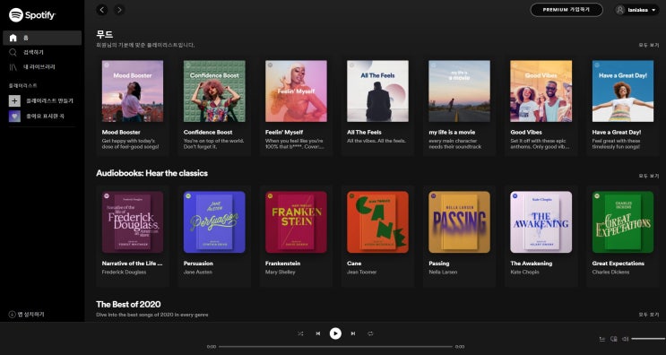Toggle repeat mode

(370, 333)
